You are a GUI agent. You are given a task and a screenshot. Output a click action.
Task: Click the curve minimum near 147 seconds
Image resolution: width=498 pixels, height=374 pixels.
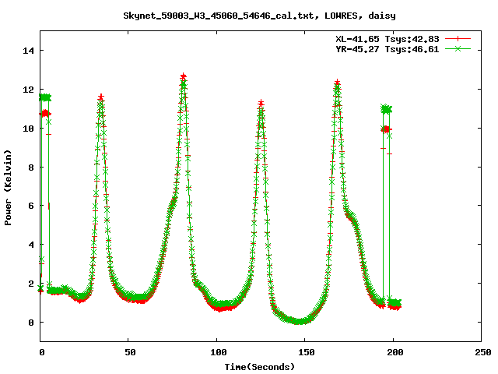pyautogui.click(x=300, y=322)
